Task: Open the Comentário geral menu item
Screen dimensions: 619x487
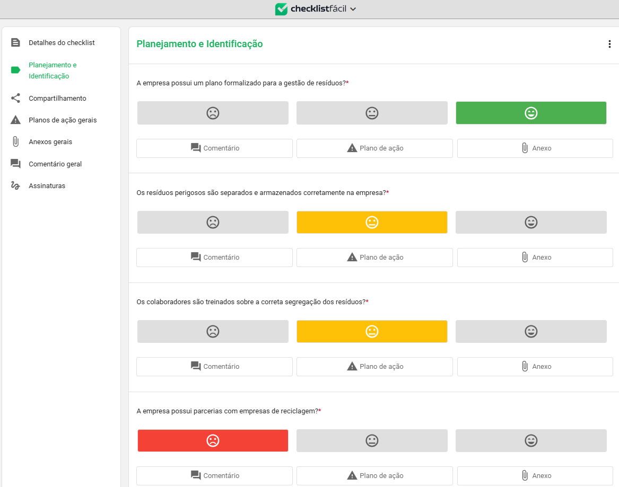Action: coord(55,164)
